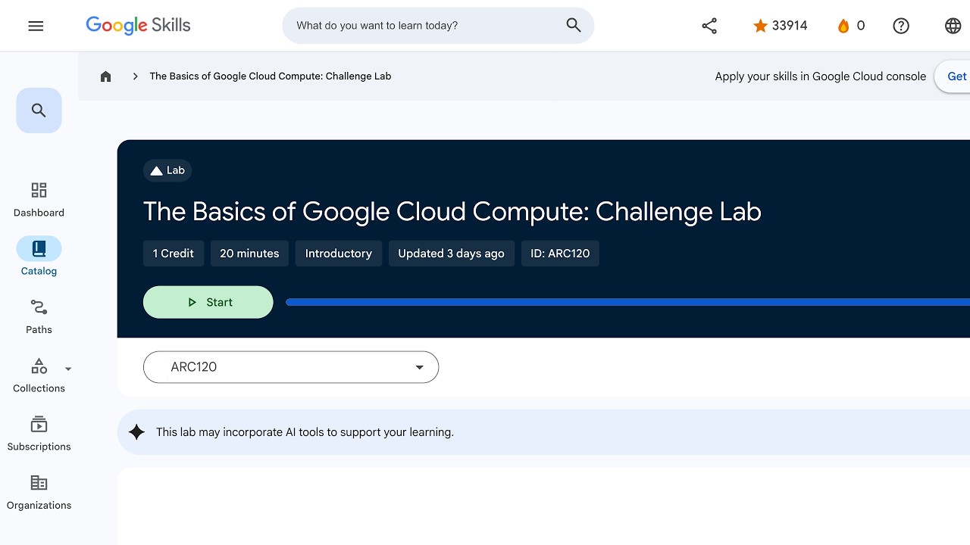Click the '20 minutes' chip
Image resolution: width=970 pixels, height=545 pixels.
click(249, 254)
